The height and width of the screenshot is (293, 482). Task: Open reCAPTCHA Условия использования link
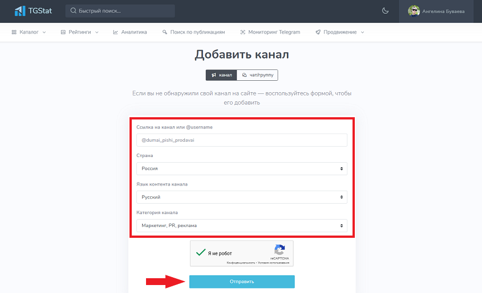(x=273, y=263)
